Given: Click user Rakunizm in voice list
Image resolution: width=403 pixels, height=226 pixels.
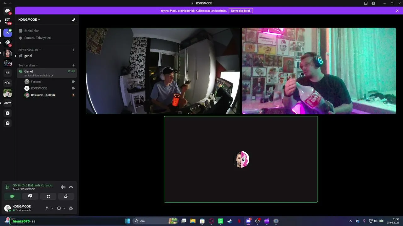Looking at the screenshot, I should (50, 95).
